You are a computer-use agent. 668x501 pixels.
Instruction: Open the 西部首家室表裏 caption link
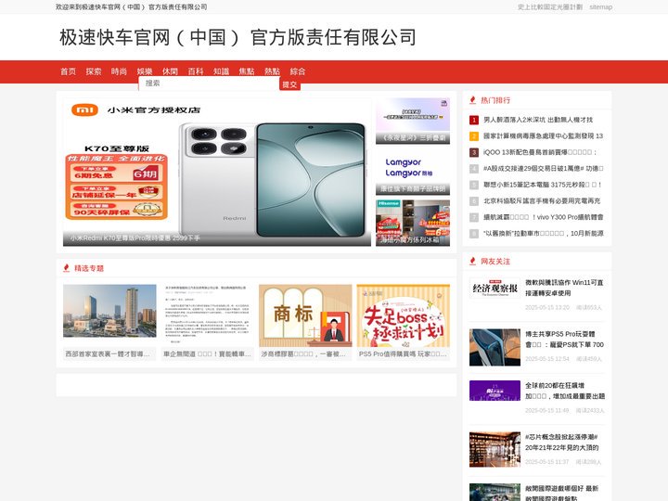[x=108, y=354]
